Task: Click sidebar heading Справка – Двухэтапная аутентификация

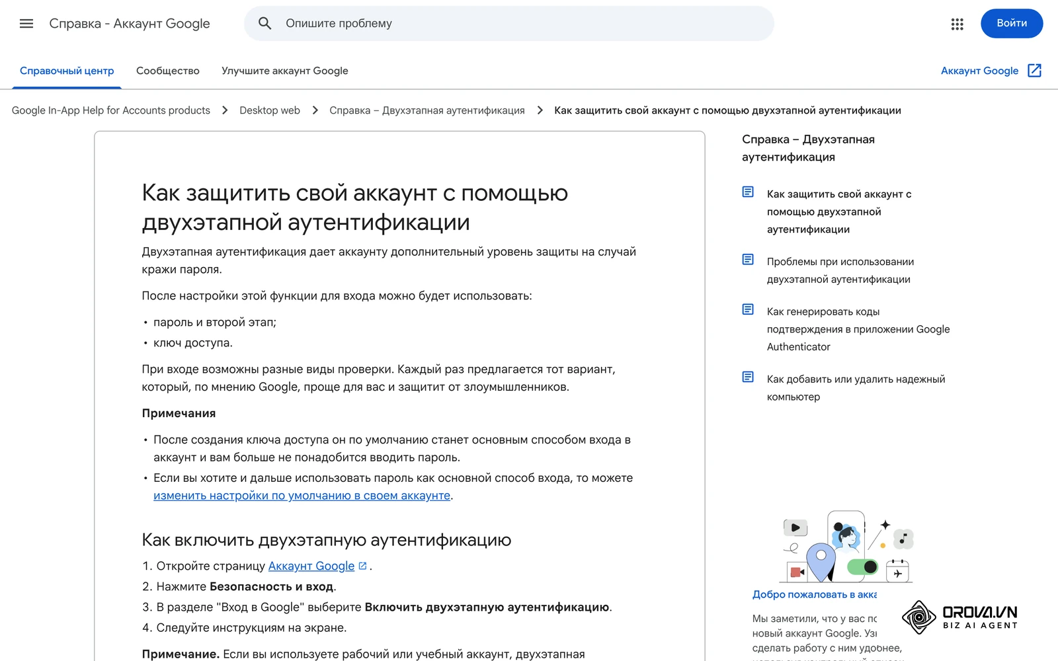Action: (x=808, y=148)
